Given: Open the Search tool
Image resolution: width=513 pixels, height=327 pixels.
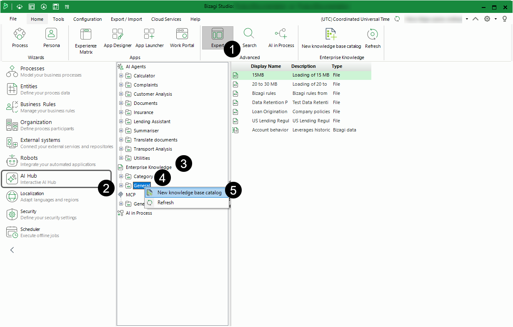Looking at the screenshot, I should 249,38.
